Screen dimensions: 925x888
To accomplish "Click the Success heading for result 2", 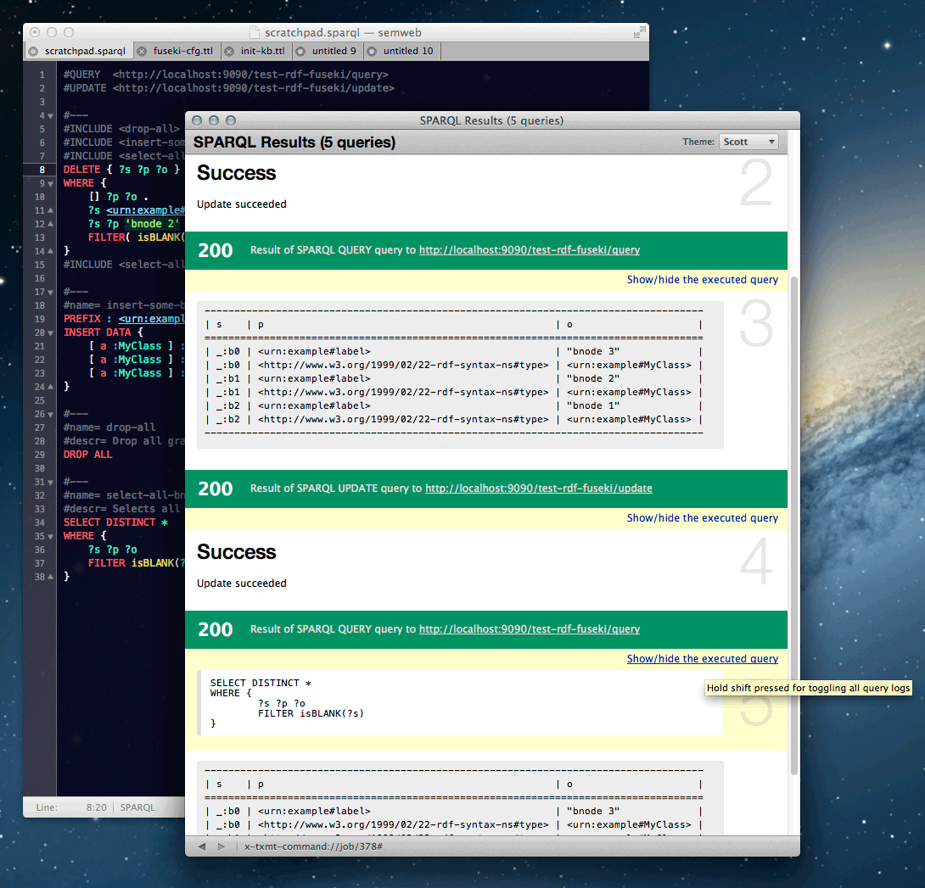I will (x=236, y=173).
